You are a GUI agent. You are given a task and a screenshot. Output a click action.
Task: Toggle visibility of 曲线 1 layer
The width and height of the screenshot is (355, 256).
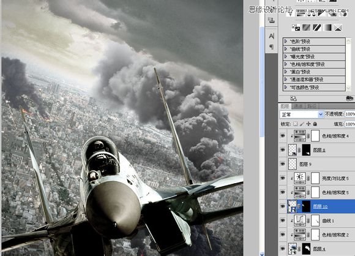(283, 220)
